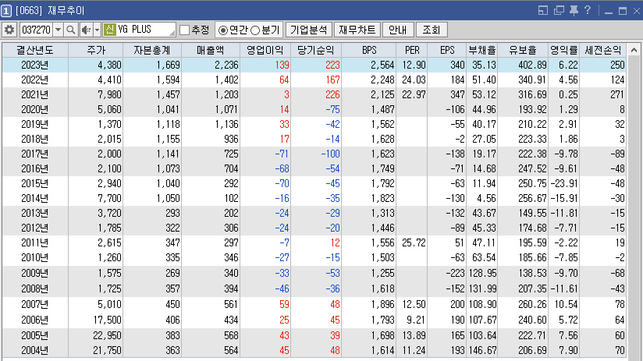This screenshot has width=643, height=361.
Task: Select the 2017년 row
Action: pos(314,154)
